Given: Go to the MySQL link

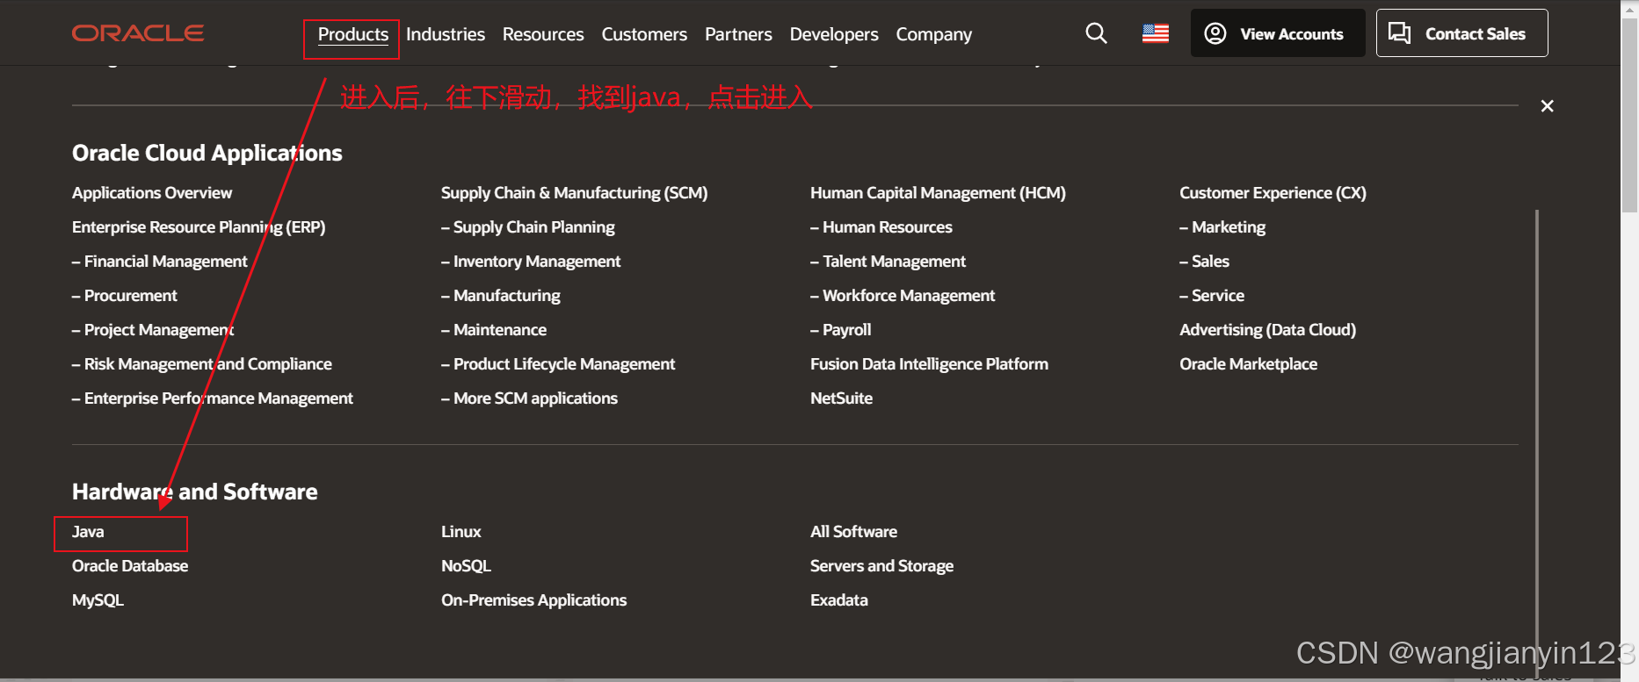Looking at the screenshot, I should [x=98, y=600].
